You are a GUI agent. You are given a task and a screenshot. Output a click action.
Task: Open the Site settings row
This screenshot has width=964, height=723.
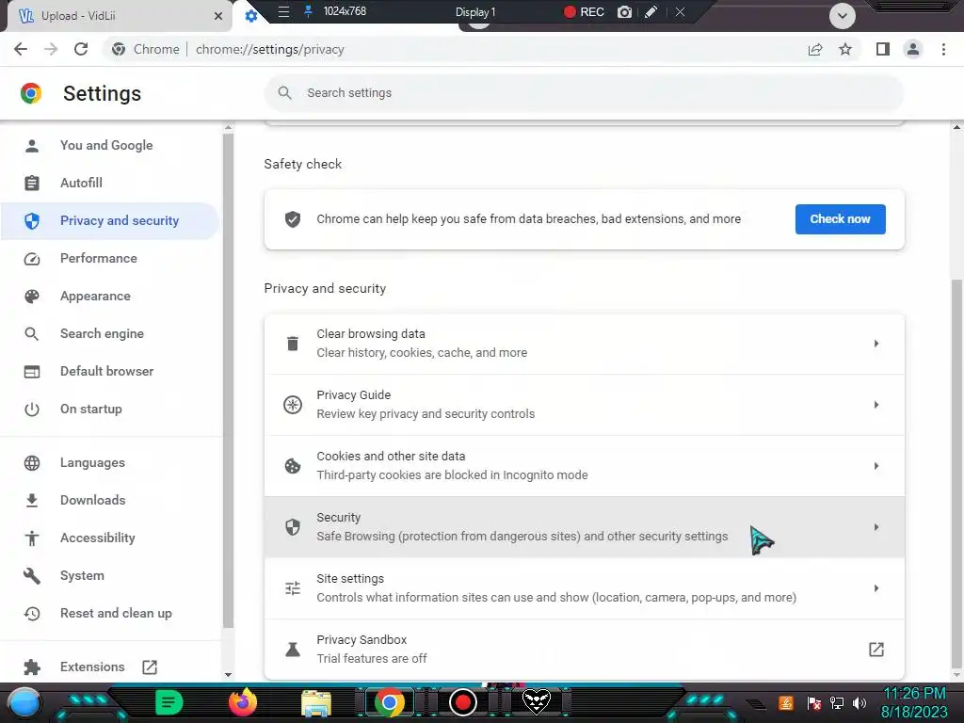click(x=584, y=588)
